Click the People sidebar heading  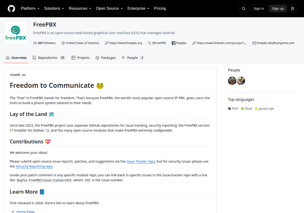point(234,70)
